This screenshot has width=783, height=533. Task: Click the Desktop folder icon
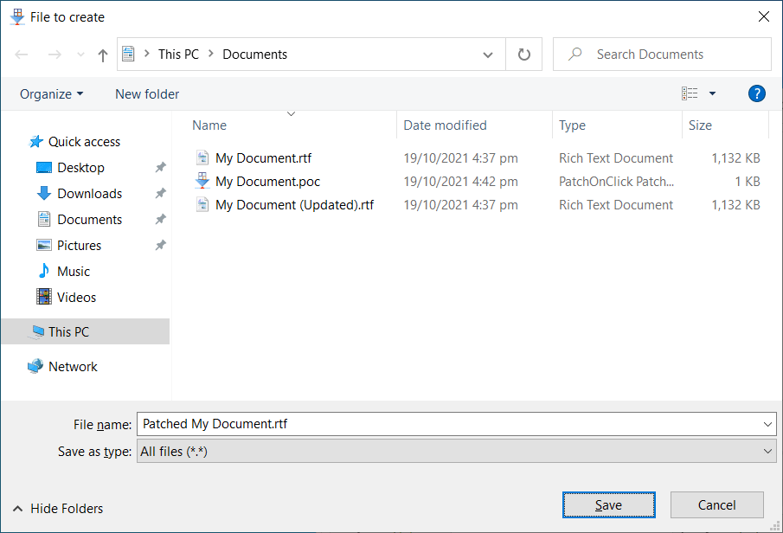(44, 167)
